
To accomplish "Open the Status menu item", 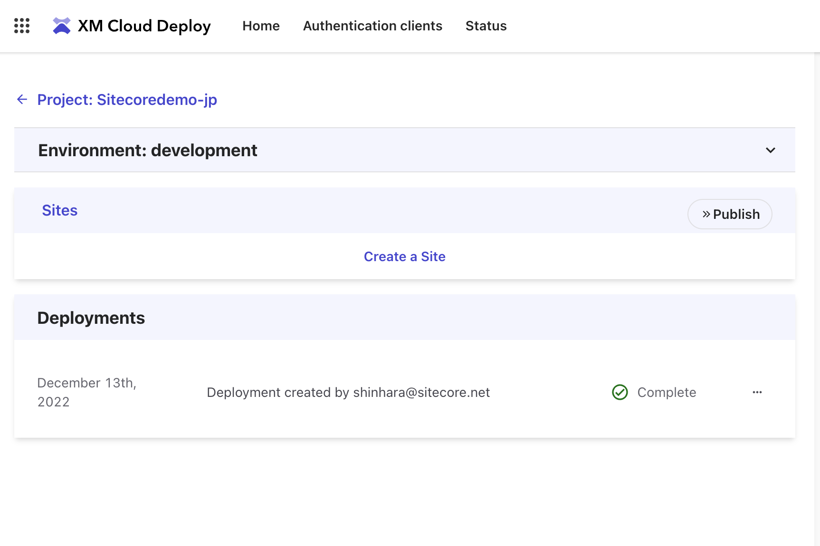I will 486,26.
